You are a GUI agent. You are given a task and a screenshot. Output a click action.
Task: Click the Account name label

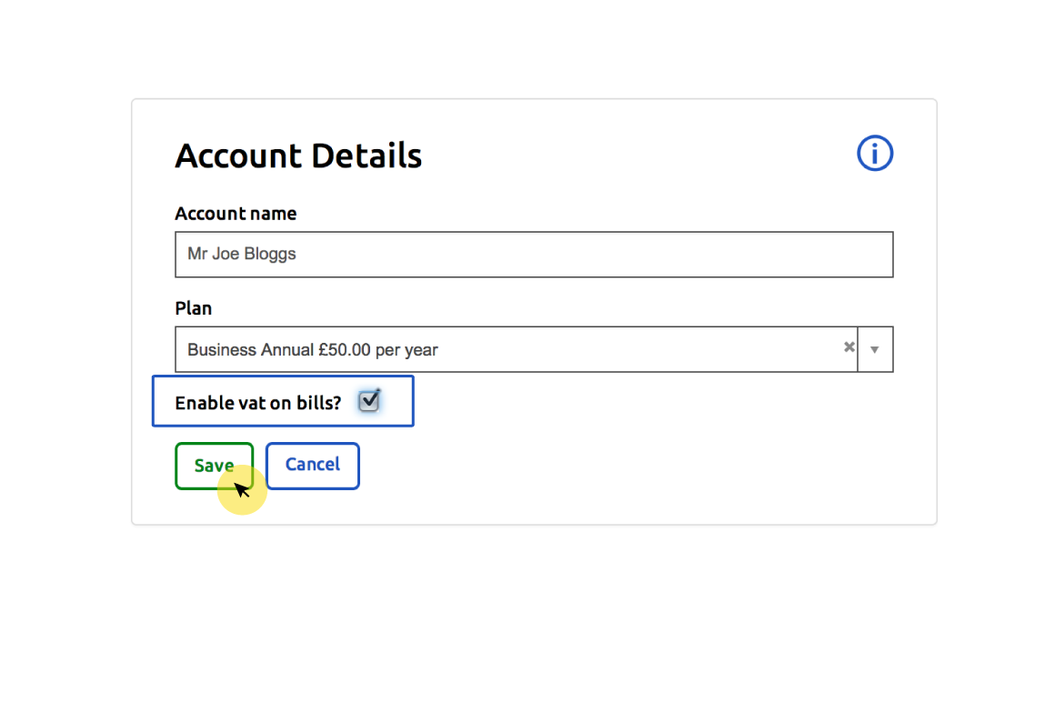pyautogui.click(x=236, y=213)
